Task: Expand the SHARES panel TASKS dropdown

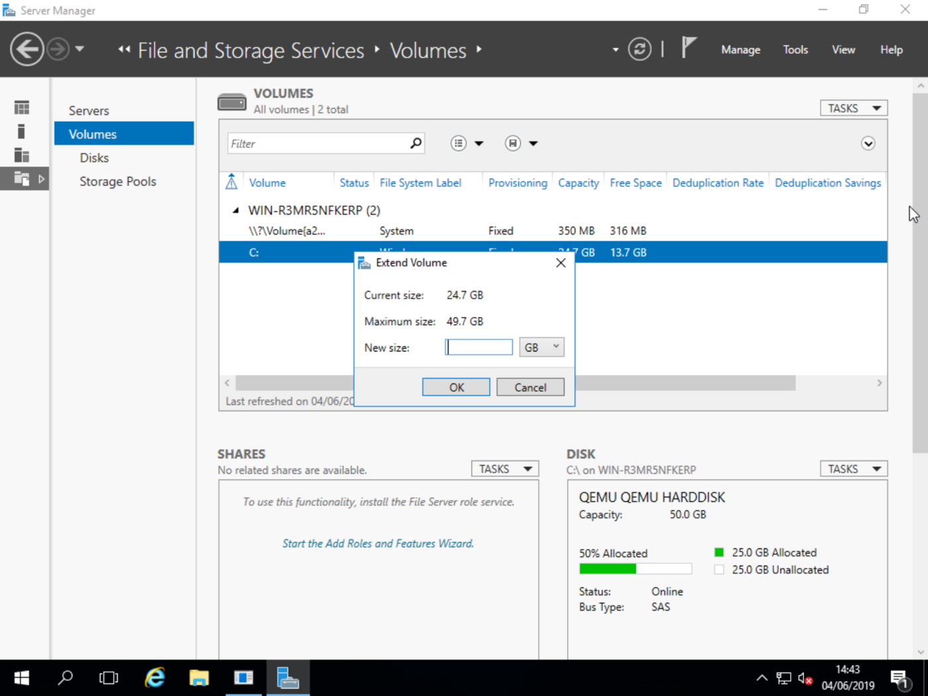Action: [x=504, y=469]
